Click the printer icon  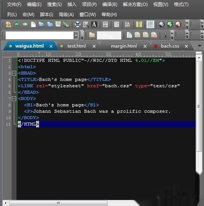pyautogui.click(x=78, y=24)
